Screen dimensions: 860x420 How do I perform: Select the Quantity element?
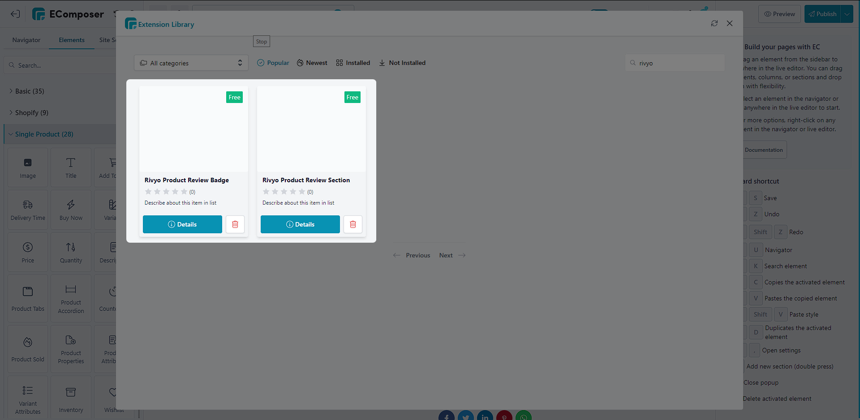click(x=71, y=252)
